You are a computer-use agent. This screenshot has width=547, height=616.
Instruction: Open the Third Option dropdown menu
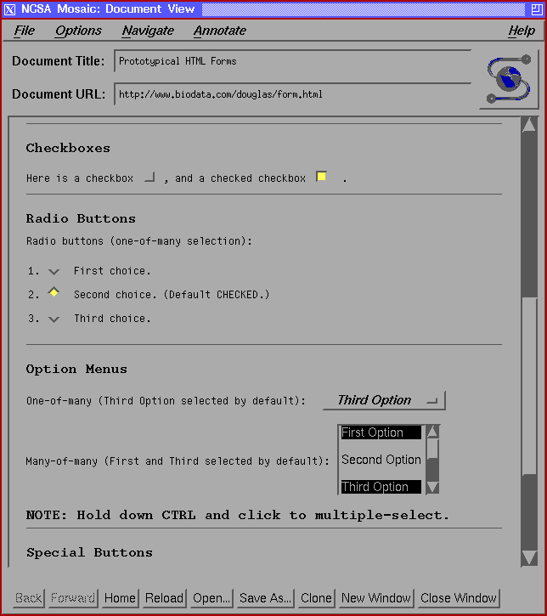click(x=384, y=400)
